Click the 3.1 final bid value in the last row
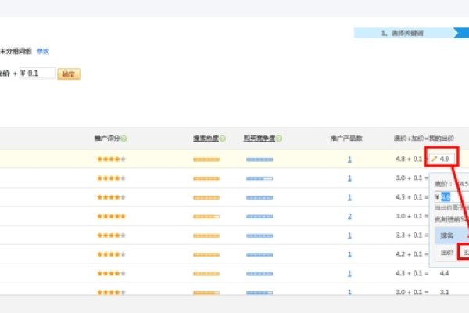The width and height of the screenshot is (469, 313). pos(444,292)
